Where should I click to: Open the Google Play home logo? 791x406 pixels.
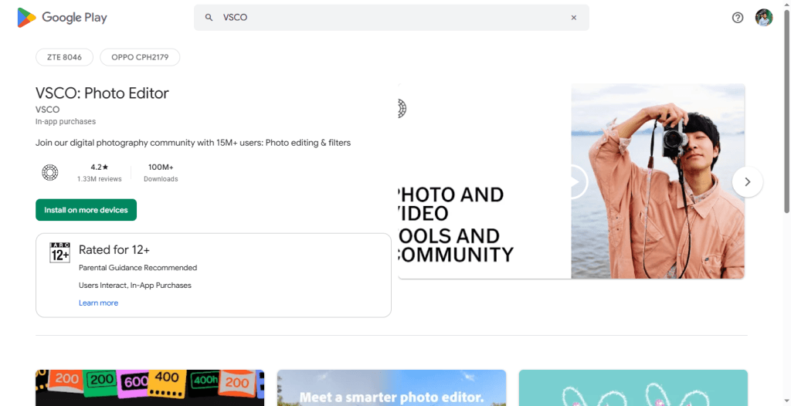pos(62,18)
